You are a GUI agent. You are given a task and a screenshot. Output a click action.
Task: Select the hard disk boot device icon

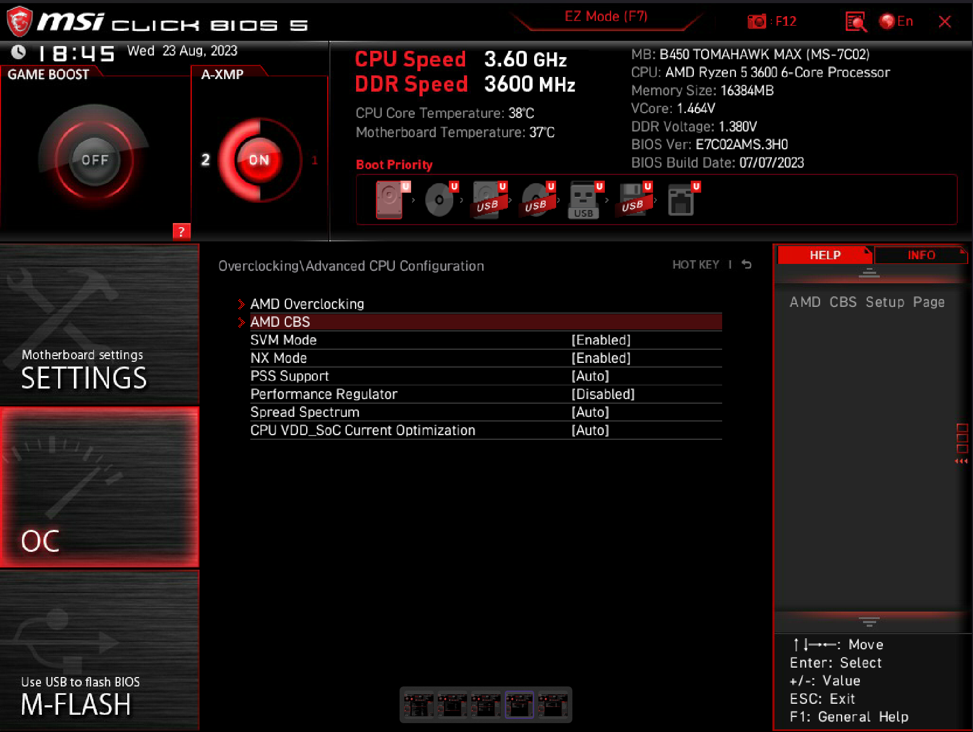click(390, 200)
